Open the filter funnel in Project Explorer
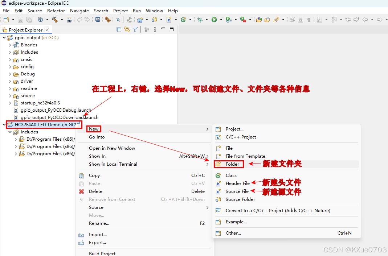 pos(135,30)
